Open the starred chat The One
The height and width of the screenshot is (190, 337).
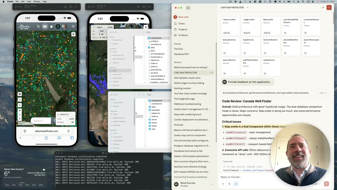point(178,49)
